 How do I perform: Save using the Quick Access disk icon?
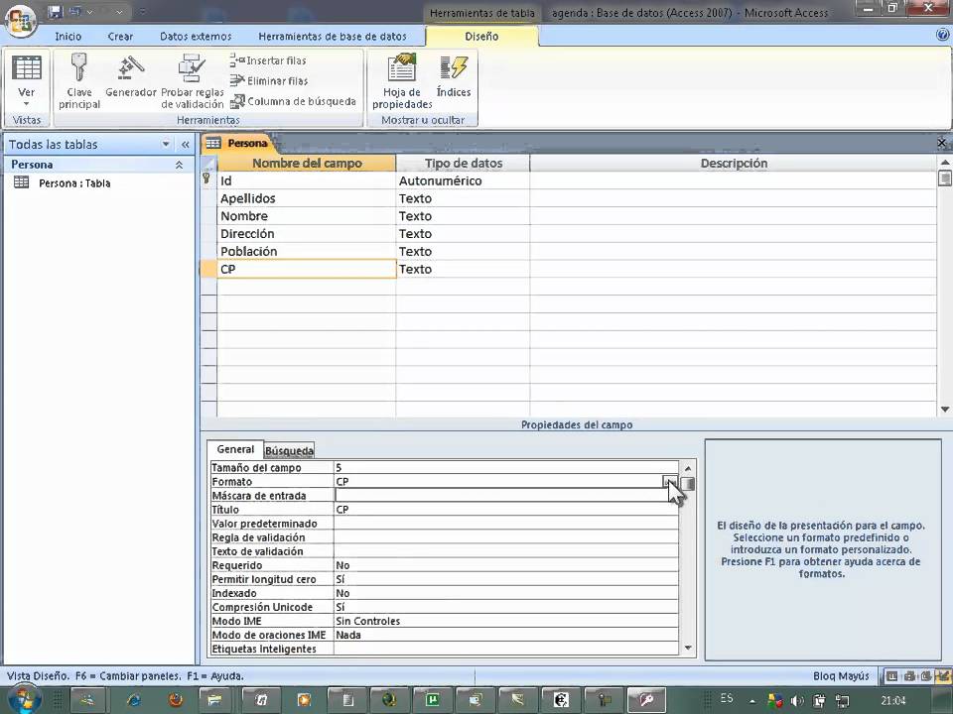56,12
